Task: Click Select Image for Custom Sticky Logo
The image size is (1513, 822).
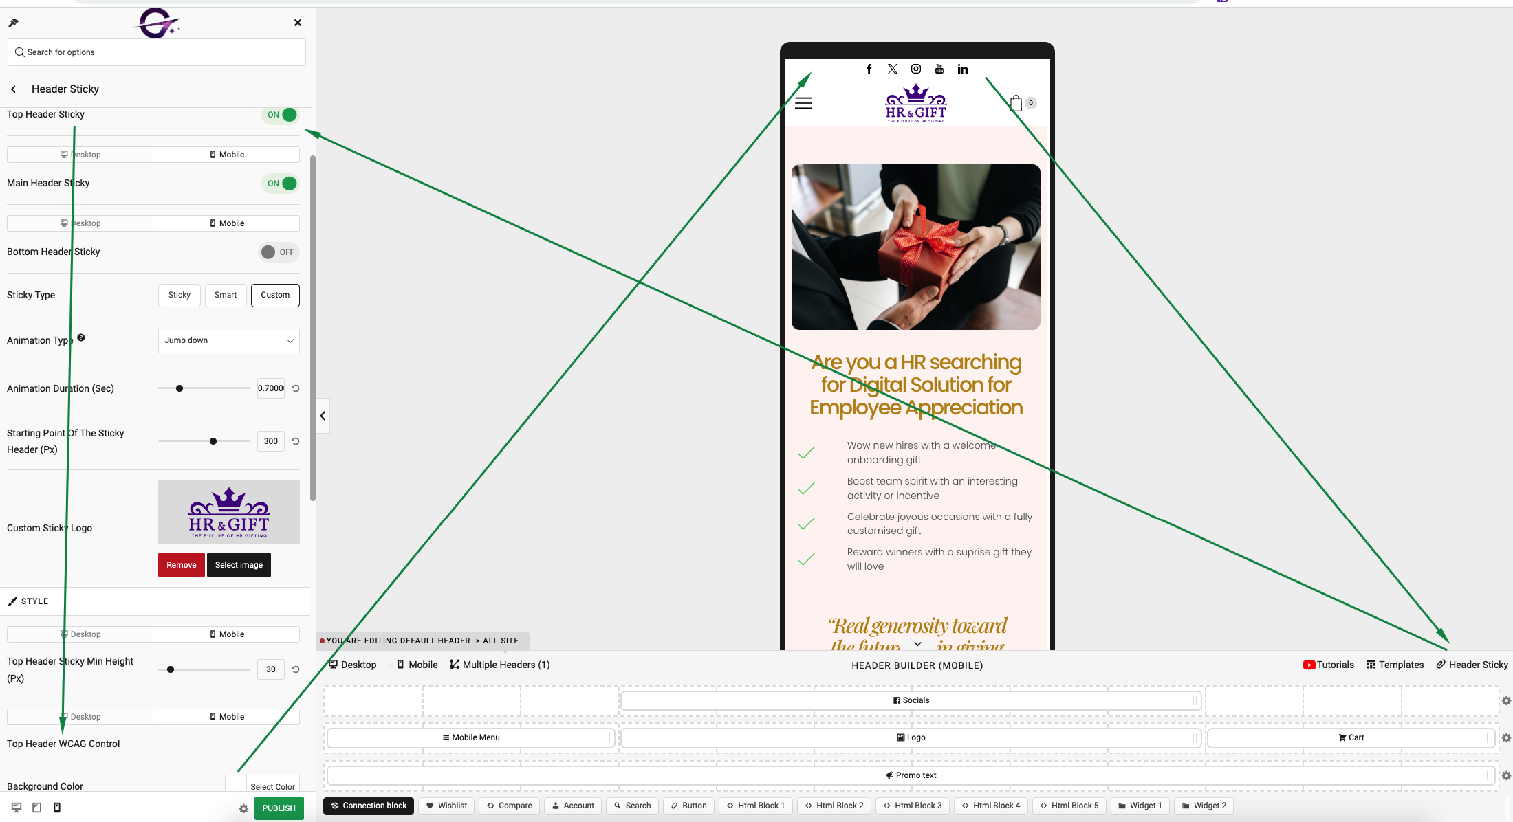Action: coord(238,565)
